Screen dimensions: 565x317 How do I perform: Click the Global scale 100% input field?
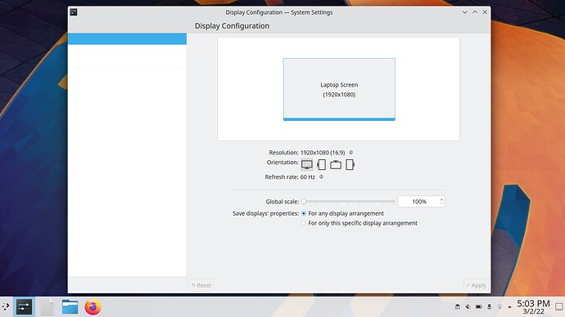coord(421,201)
